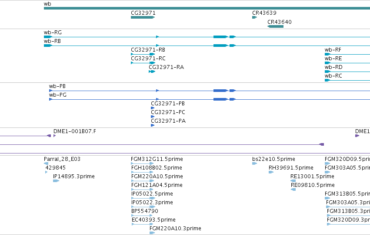Viewport: 370px width, 235px height.
Task: Select the CR43640 reverse-strand gene arrow
Action: [x=275, y=26]
